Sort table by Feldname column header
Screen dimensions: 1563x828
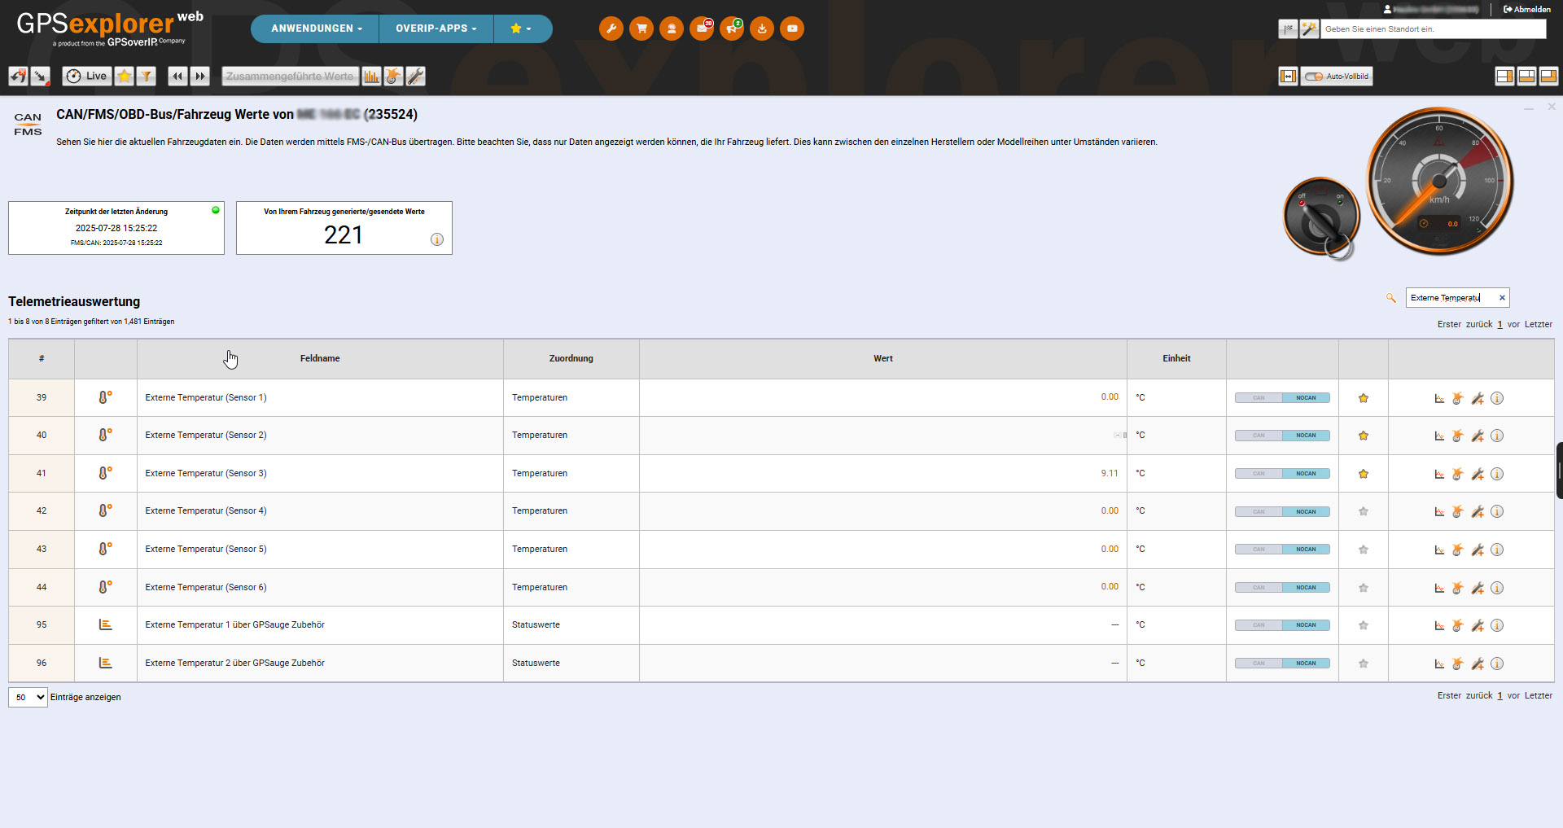click(x=320, y=358)
